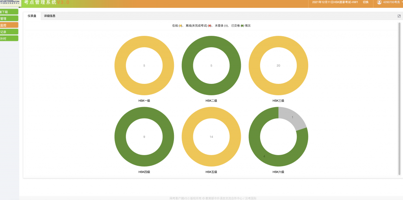The width and height of the screenshot is (403, 200).
Task: Click the HSK四级 chart label
Action: tap(144, 172)
